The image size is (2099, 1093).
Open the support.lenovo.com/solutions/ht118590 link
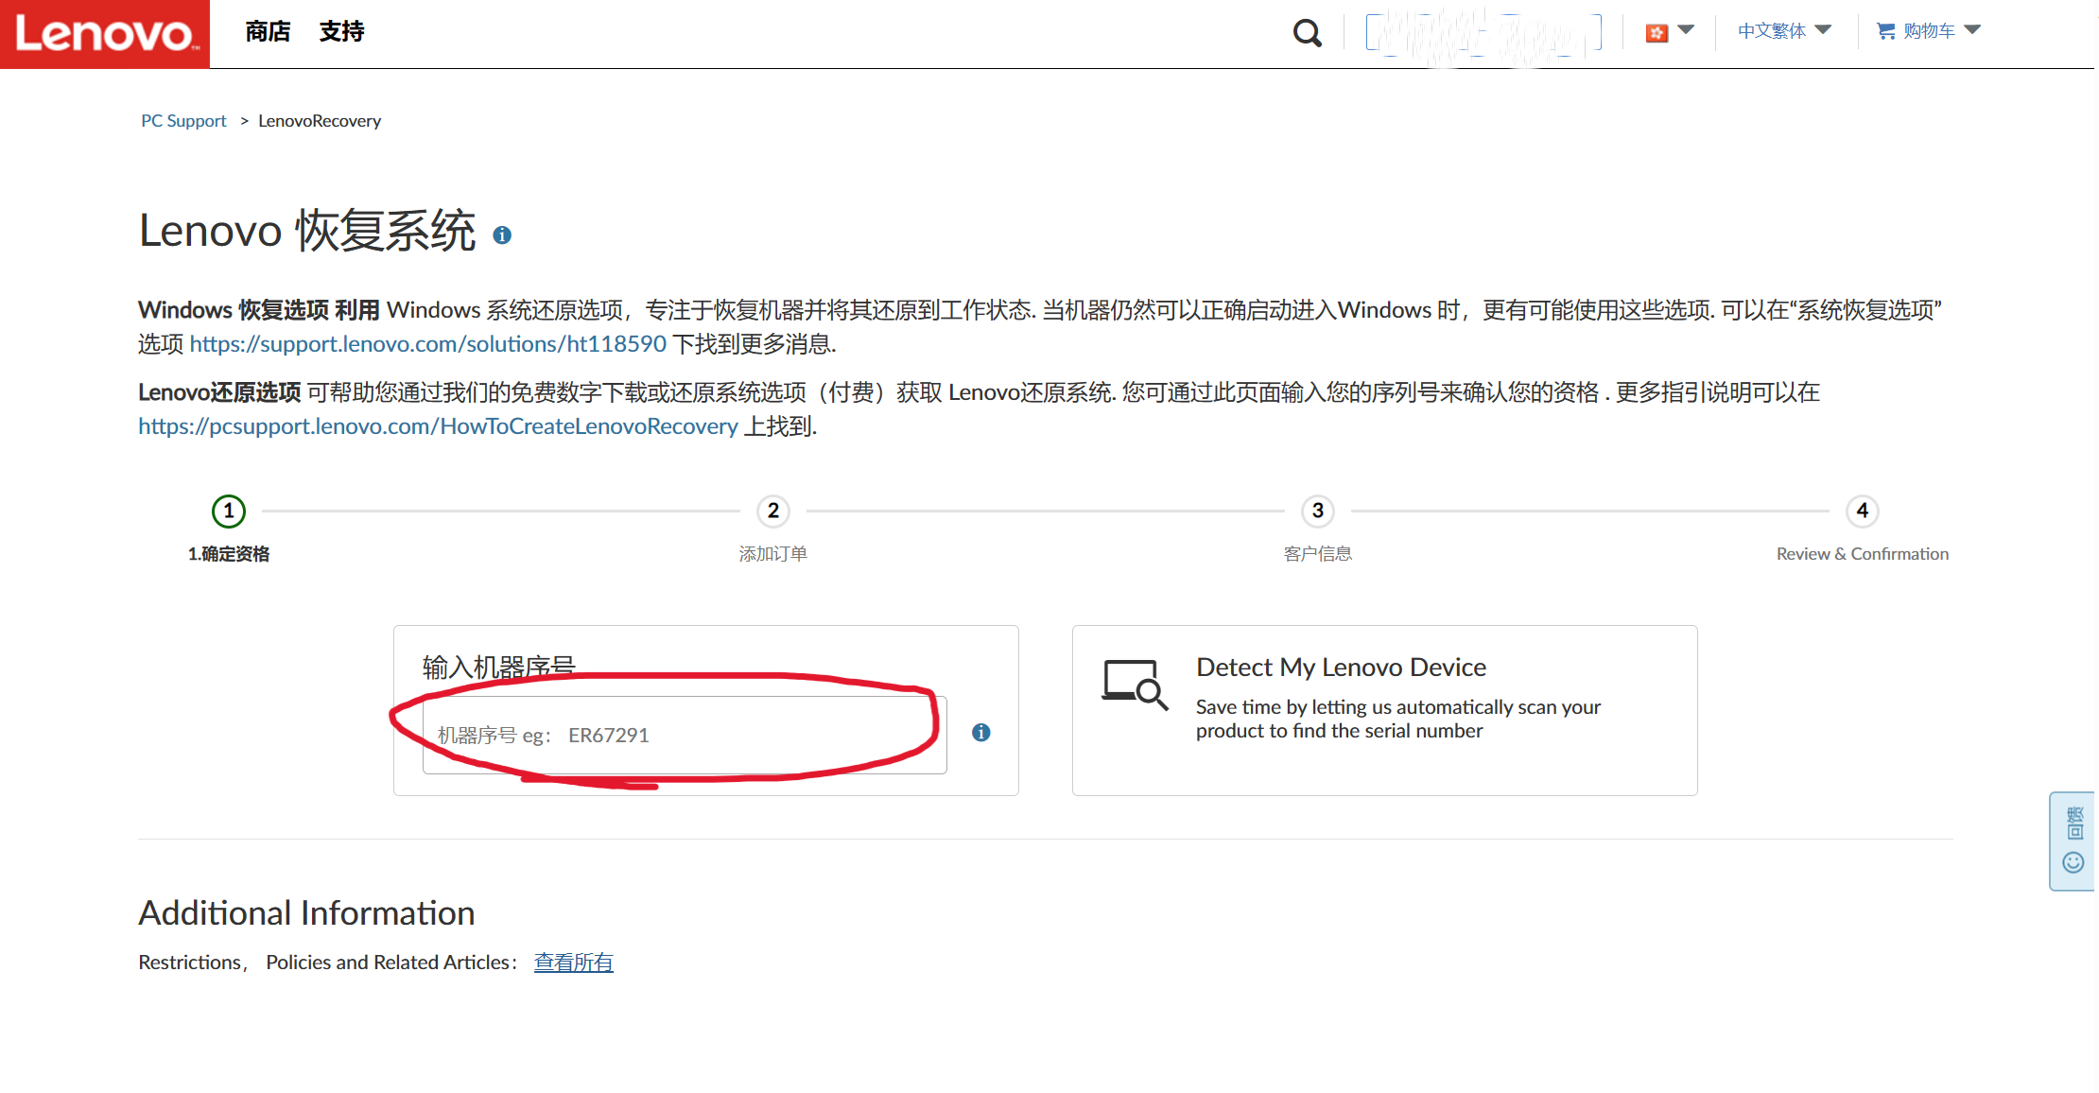click(428, 344)
